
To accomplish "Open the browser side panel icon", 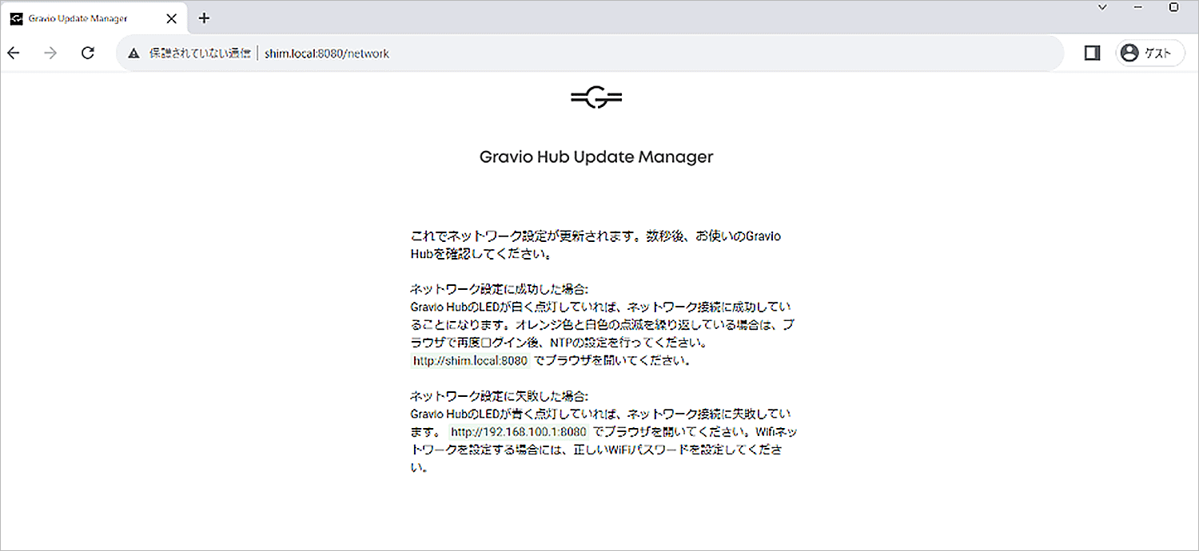I will pyautogui.click(x=1092, y=54).
